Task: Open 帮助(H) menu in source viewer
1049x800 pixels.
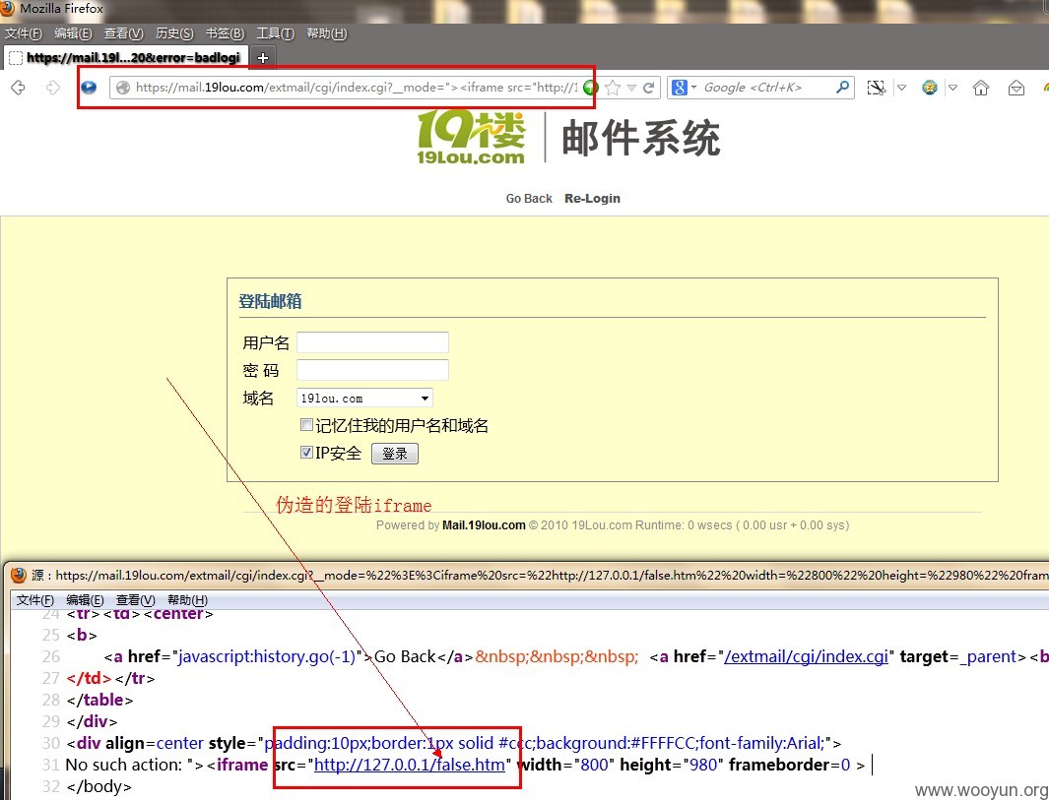Action: 187,600
